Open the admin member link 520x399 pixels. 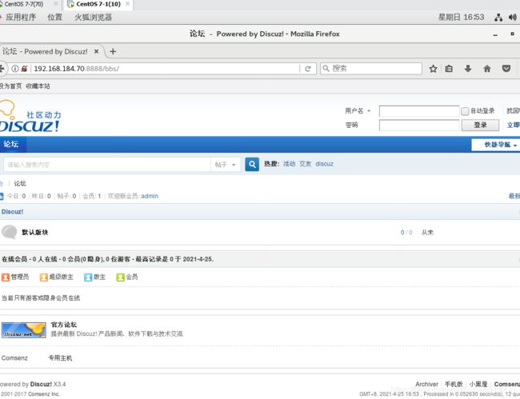point(150,196)
